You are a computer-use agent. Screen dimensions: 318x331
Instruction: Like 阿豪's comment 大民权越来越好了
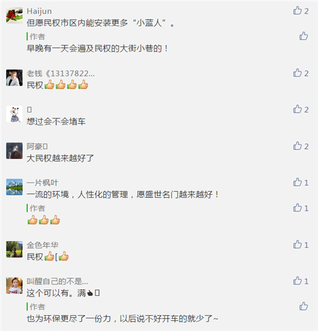[x=301, y=146]
